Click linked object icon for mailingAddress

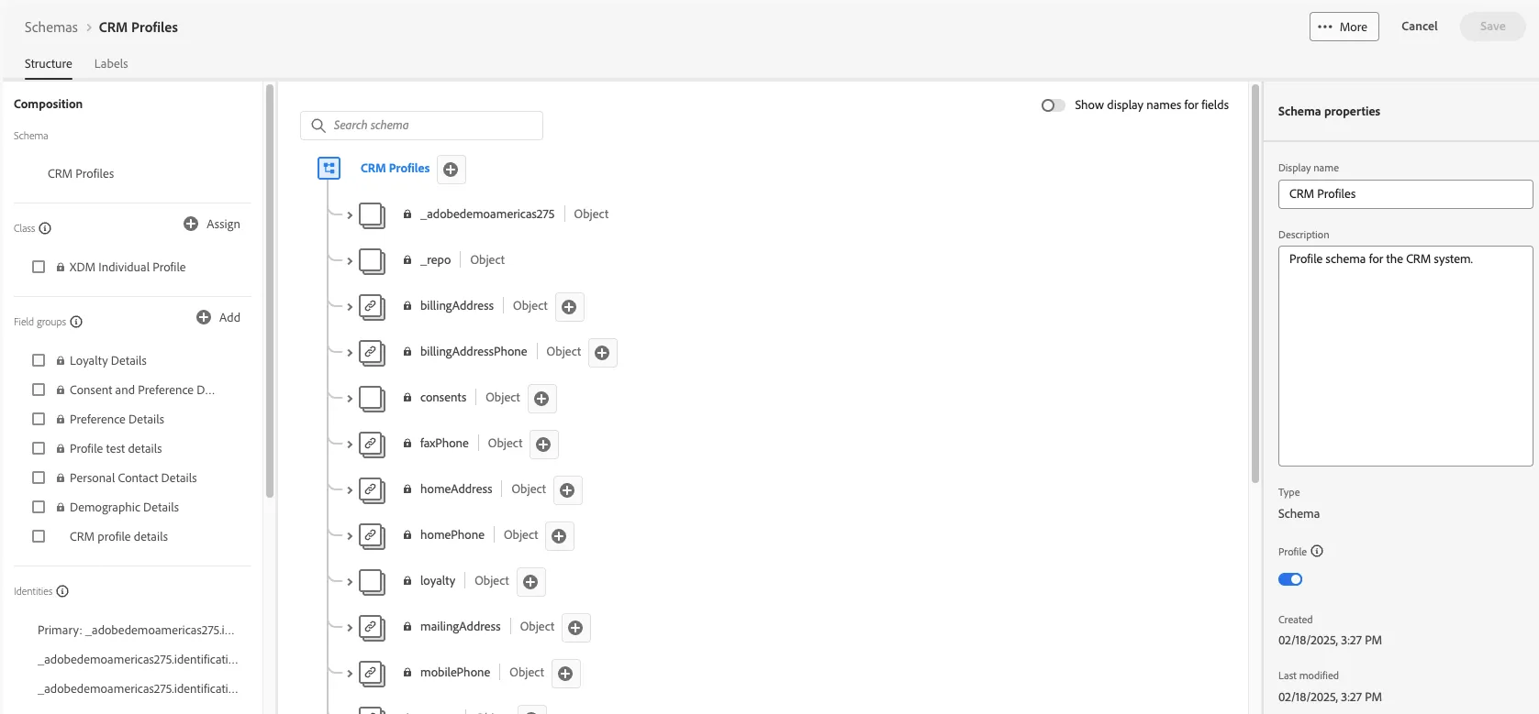pos(372,628)
